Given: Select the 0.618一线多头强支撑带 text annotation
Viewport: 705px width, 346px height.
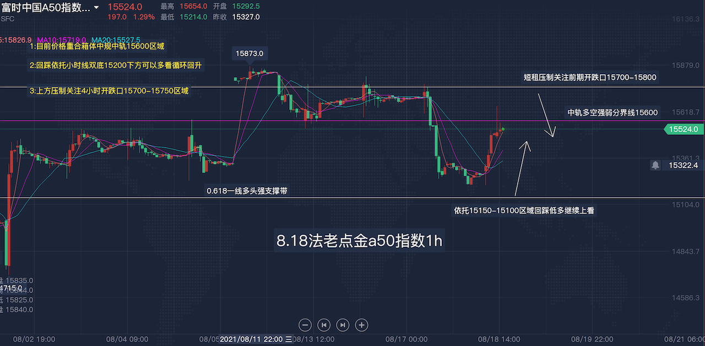Looking at the screenshot, I should pos(247,191).
